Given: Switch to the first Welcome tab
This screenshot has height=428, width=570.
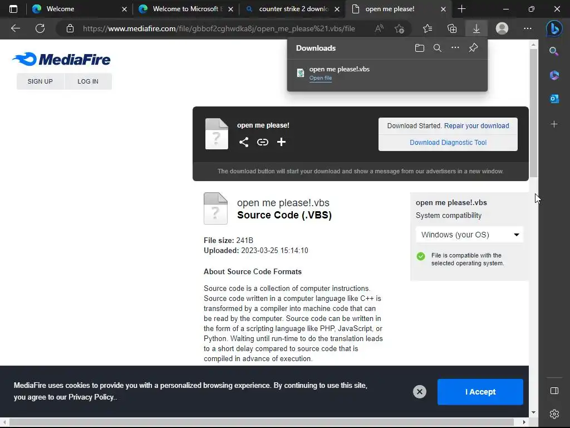Looking at the screenshot, I should click(x=78, y=9).
